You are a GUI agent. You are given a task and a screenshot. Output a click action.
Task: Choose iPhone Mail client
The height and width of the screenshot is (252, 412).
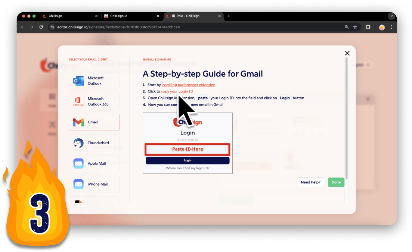tap(94, 184)
